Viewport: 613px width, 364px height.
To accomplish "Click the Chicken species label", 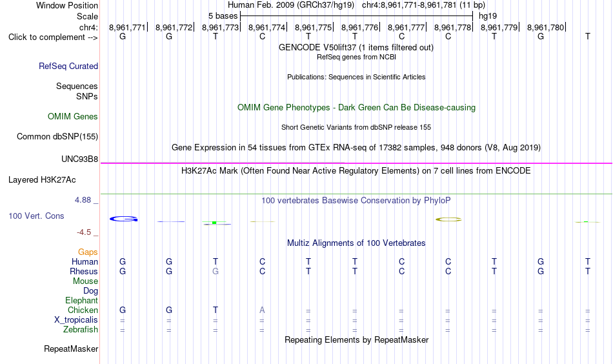I will 83,310.
